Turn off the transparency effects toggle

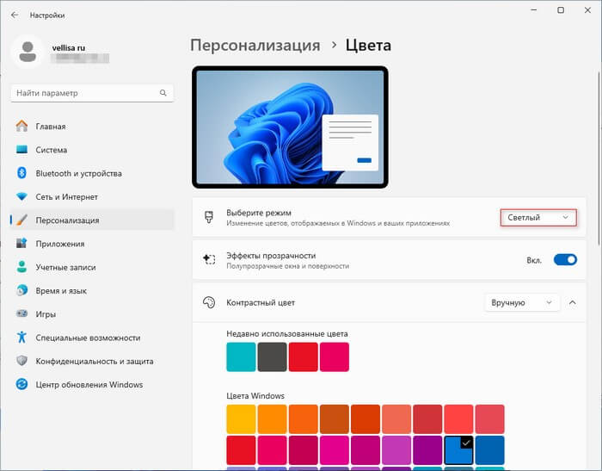[x=565, y=259]
